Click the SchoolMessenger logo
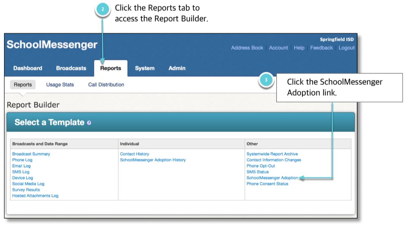Viewport: 407px width, 229px height. pyautogui.click(x=52, y=44)
